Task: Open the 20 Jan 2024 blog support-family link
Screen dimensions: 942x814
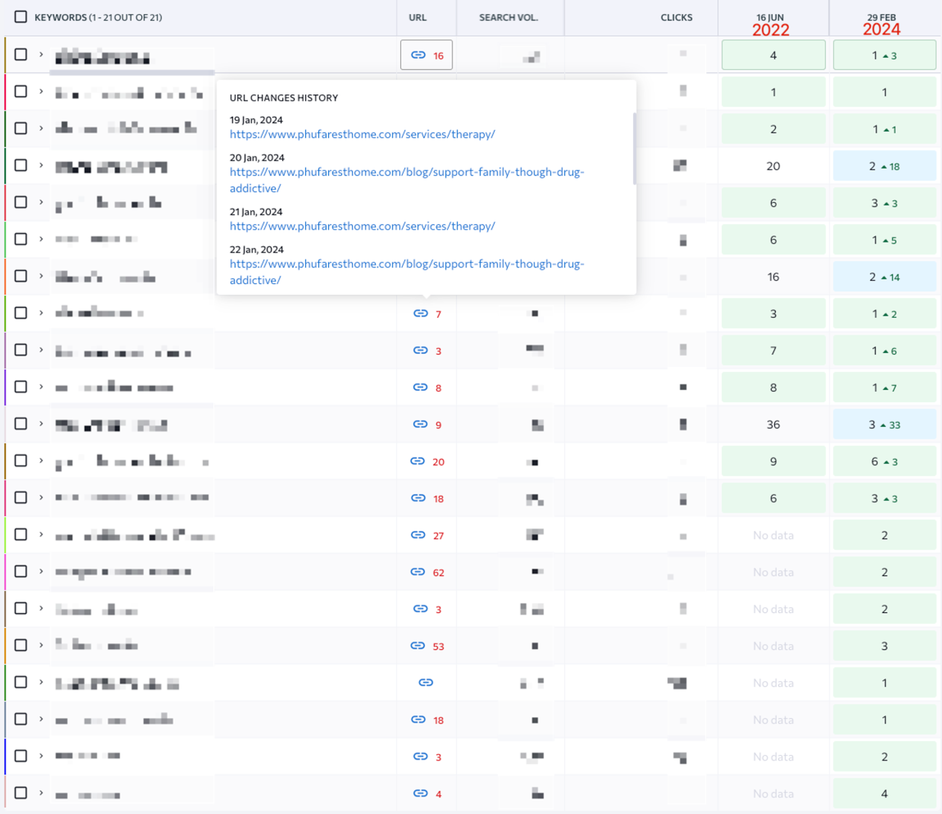Action: (x=407, y=180)
